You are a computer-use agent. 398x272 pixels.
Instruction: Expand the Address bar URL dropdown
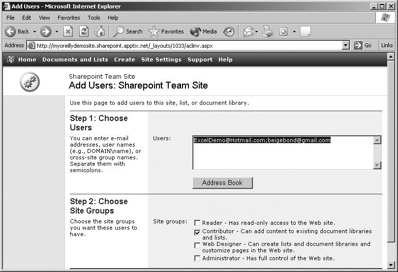pos(345,45)
